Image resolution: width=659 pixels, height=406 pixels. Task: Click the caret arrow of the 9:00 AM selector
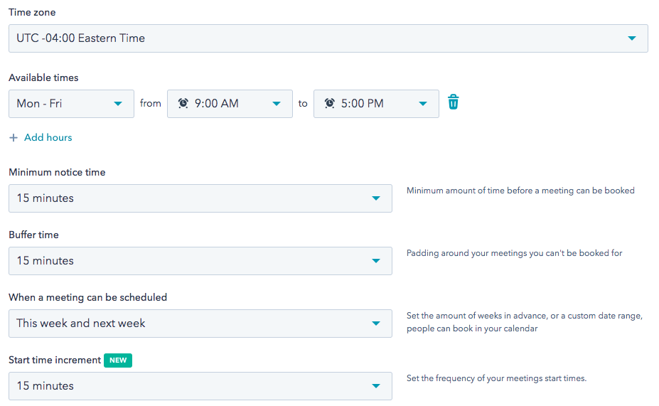[277, 104]
